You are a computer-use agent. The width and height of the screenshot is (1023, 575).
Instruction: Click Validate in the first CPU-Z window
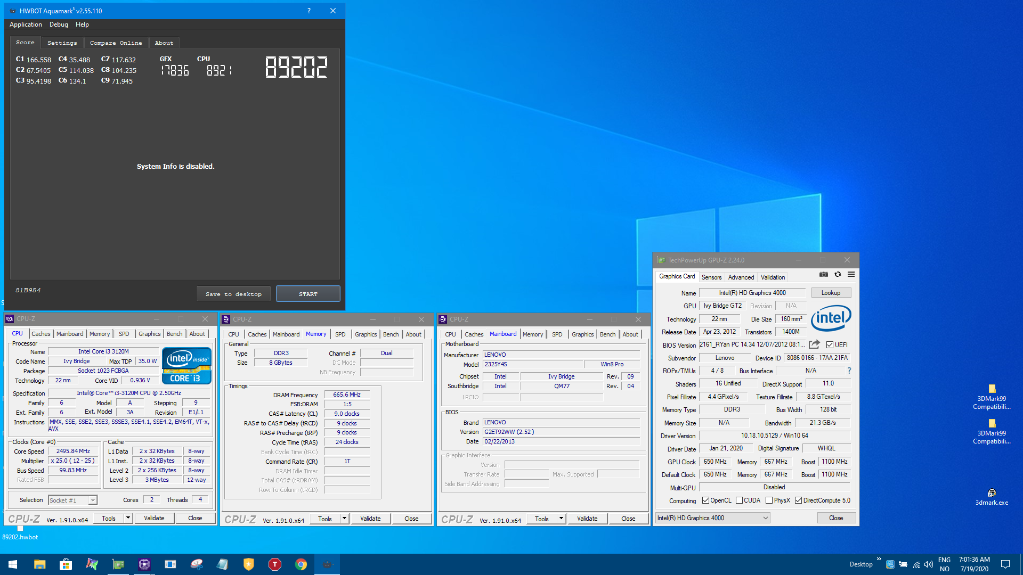click(154, 518)
